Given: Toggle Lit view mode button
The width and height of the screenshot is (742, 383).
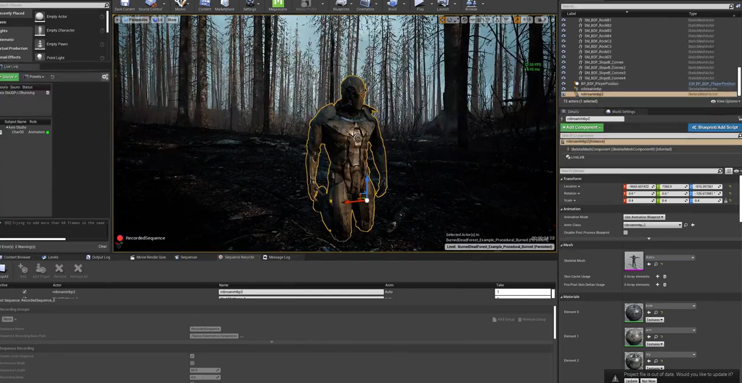Looking at the screenshot, I should 159,20.
